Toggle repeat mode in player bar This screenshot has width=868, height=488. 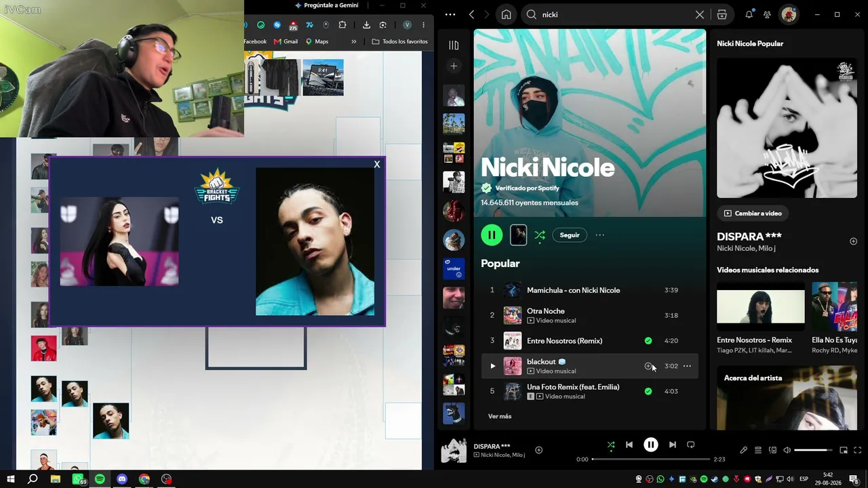point(690,445)
